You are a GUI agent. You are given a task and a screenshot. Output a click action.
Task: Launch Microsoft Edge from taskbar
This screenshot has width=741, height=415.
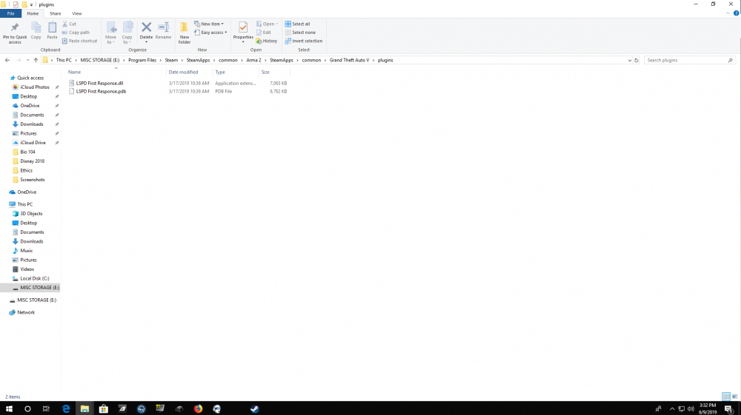click(x=66, y=408)
